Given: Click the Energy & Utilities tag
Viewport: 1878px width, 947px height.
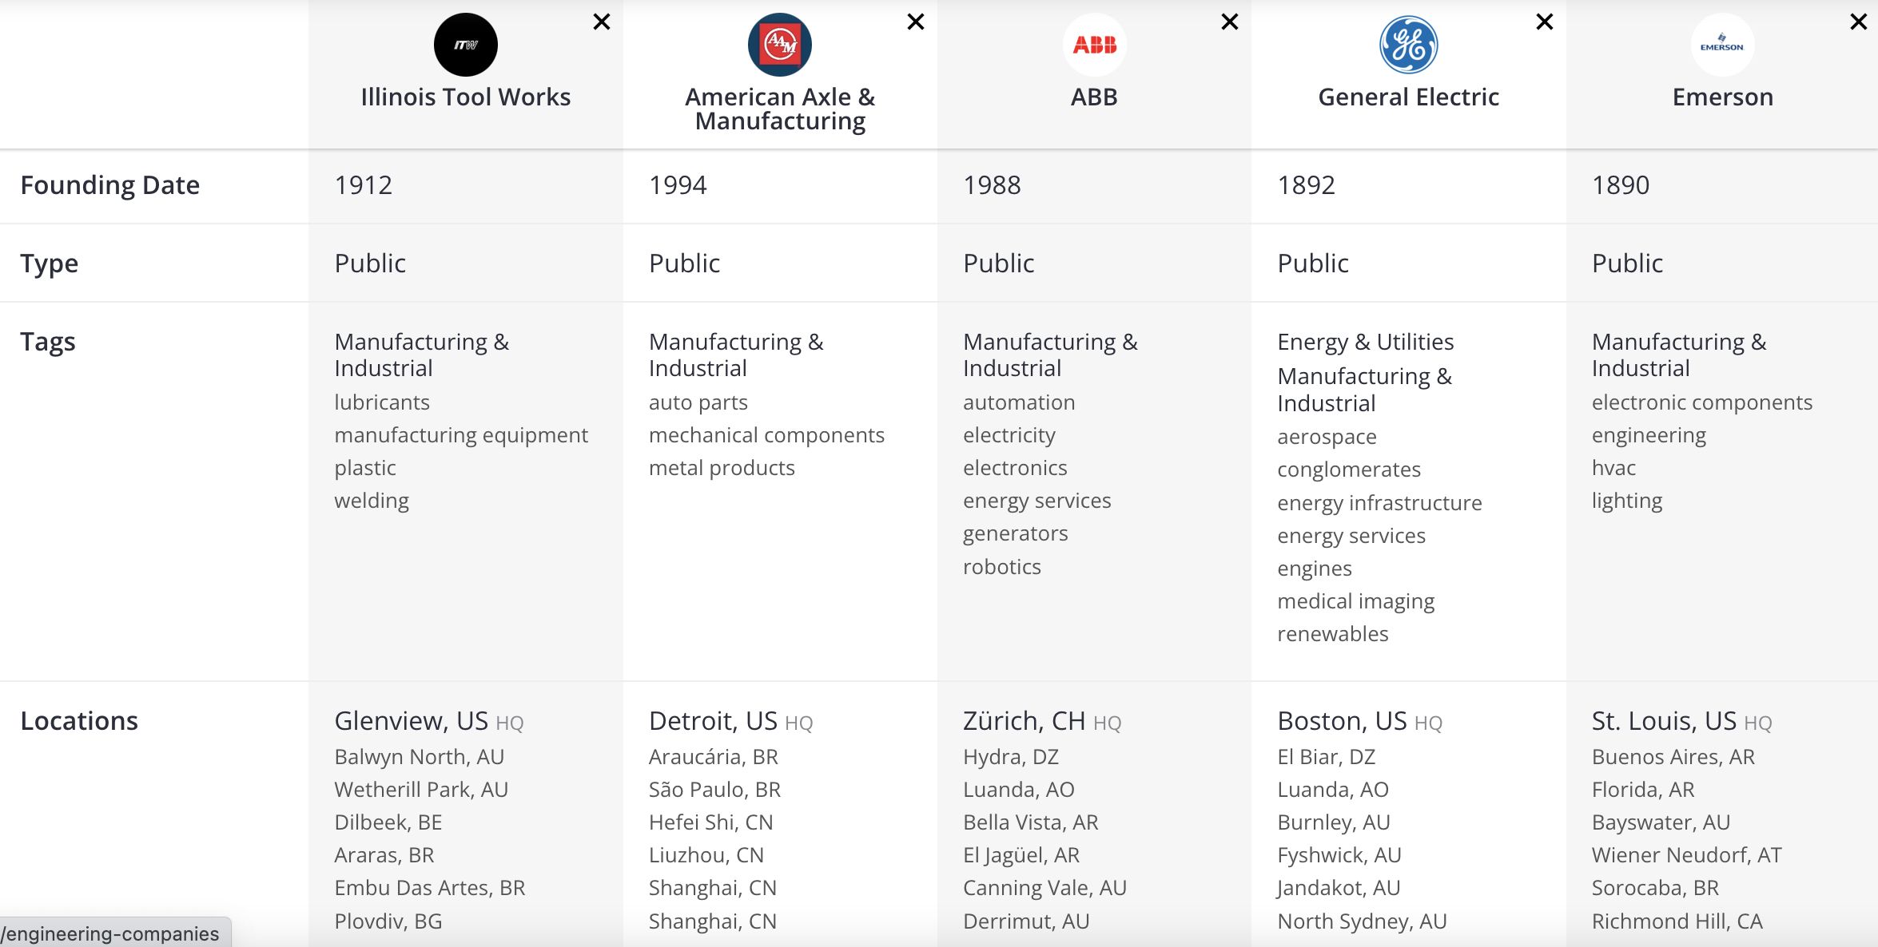Looking at the screenshot, I should tap(1365, 342).
